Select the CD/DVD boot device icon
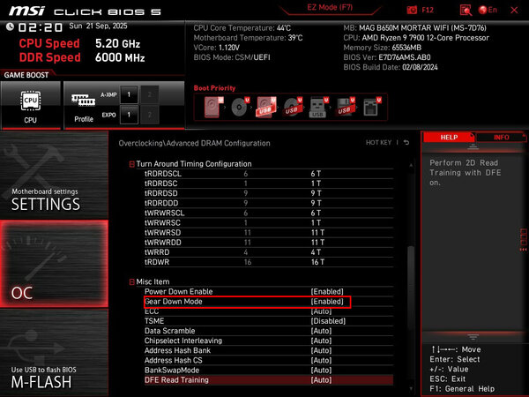This screenshot has width=529, height=397. tap(240, 107)
